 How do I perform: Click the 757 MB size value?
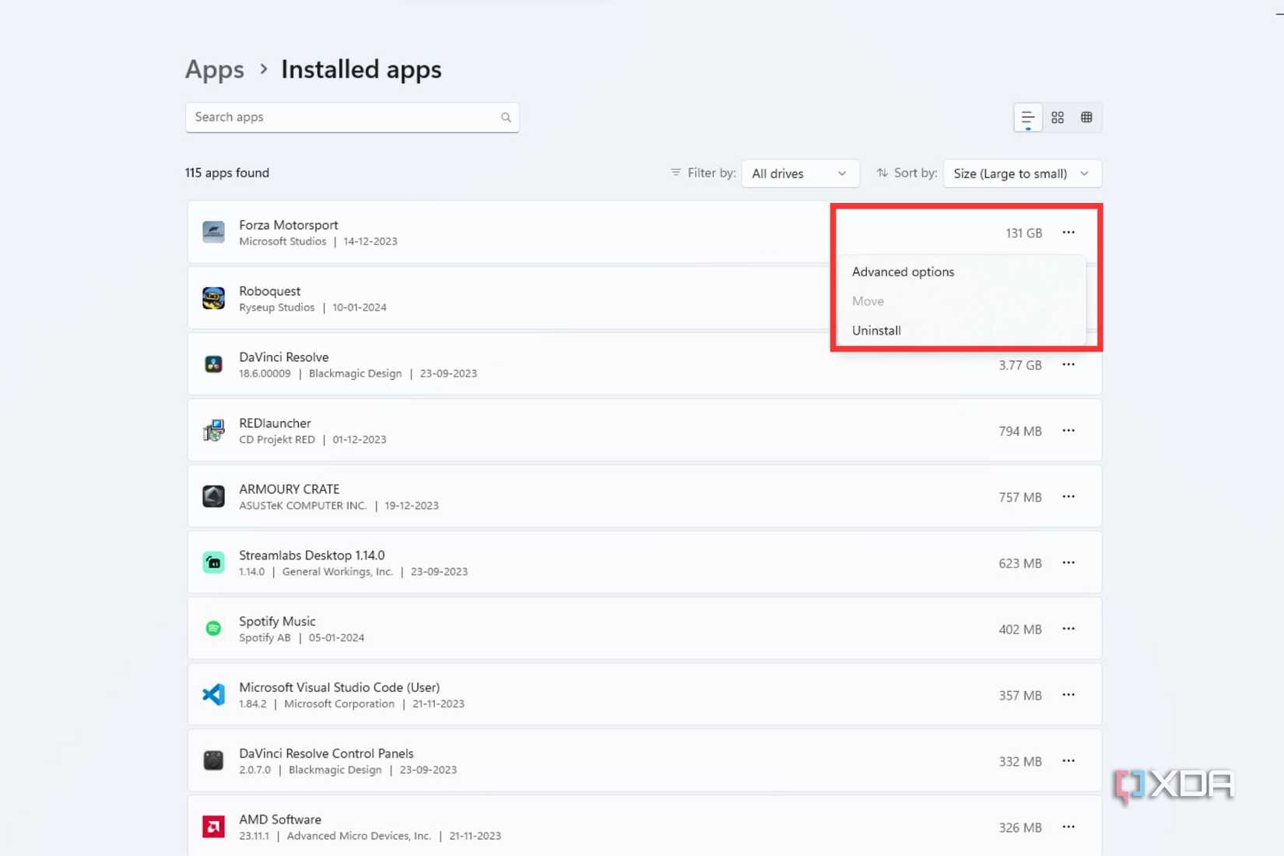1020,498
